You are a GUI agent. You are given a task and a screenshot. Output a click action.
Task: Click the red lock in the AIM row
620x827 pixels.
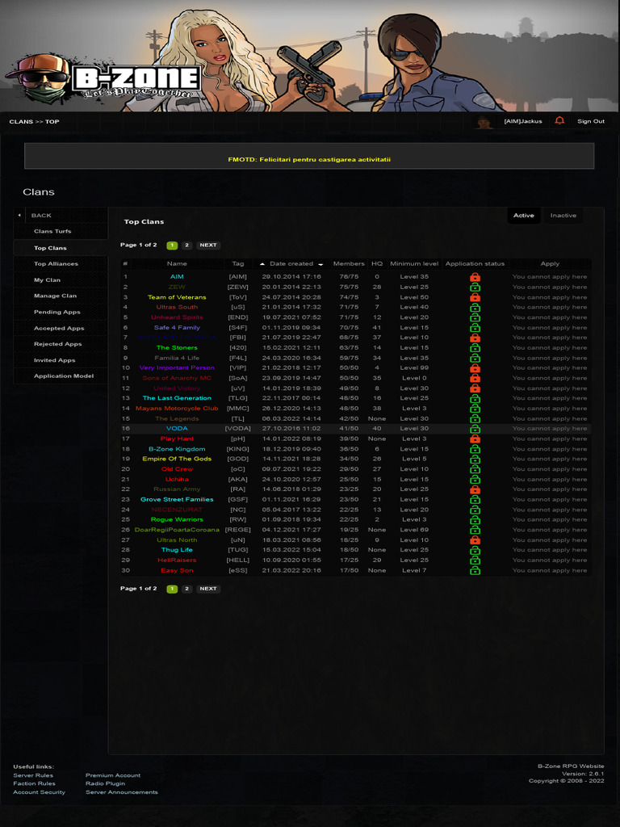(x=475, y=277)
